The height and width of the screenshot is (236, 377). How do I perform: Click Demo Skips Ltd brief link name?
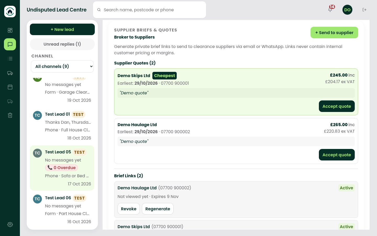click(x=134, y=227)
